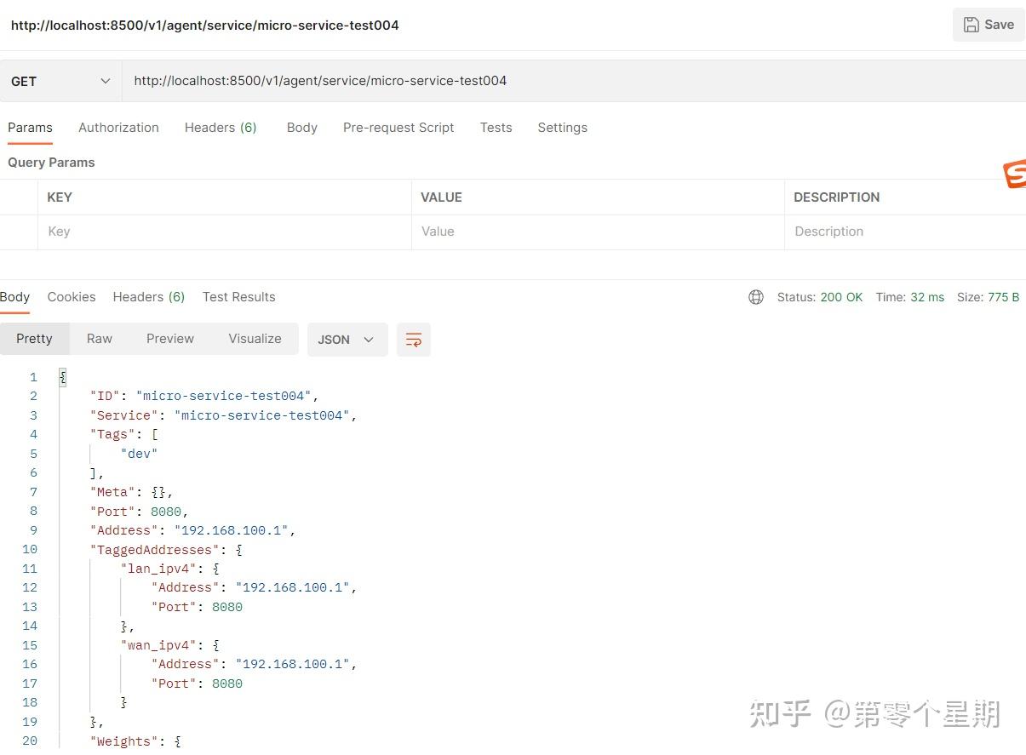Image resolution: width=1026 pixels, height=755 pixels.
Task: Click the Key query param field
Action: (x=225, y=232)
